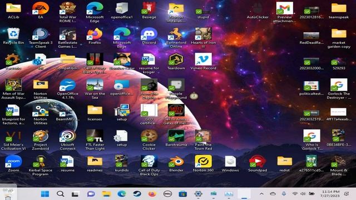
Task: Open Battlestate Games Launcher shortcut
Action: tap(68, 34)
